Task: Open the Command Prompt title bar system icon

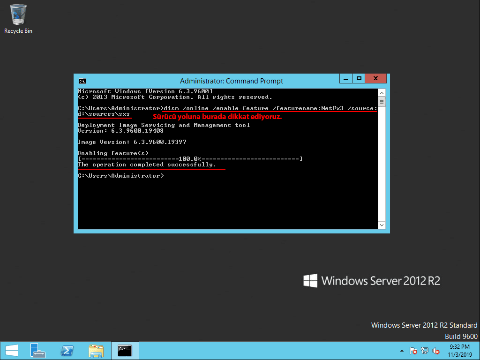Action: 82,81
